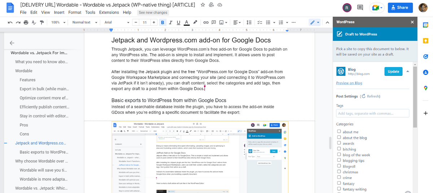Click the Print icon
433x193 pixels.
26,22
